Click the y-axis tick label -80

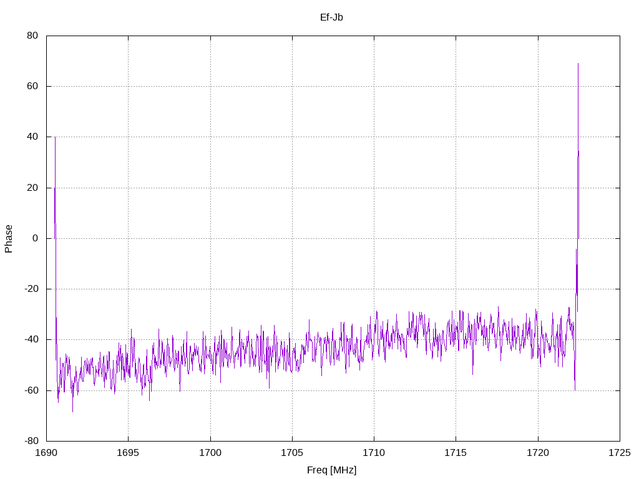pyautogui.click(x=31, y=441)
